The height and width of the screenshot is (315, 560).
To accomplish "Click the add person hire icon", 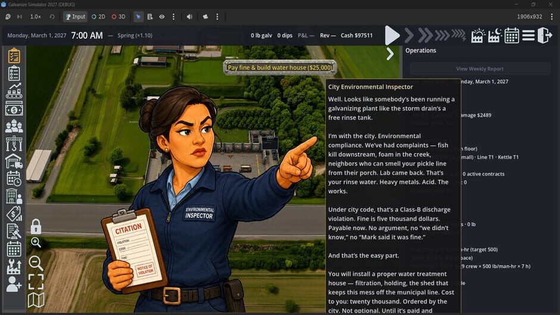I will tap(14, 284).
